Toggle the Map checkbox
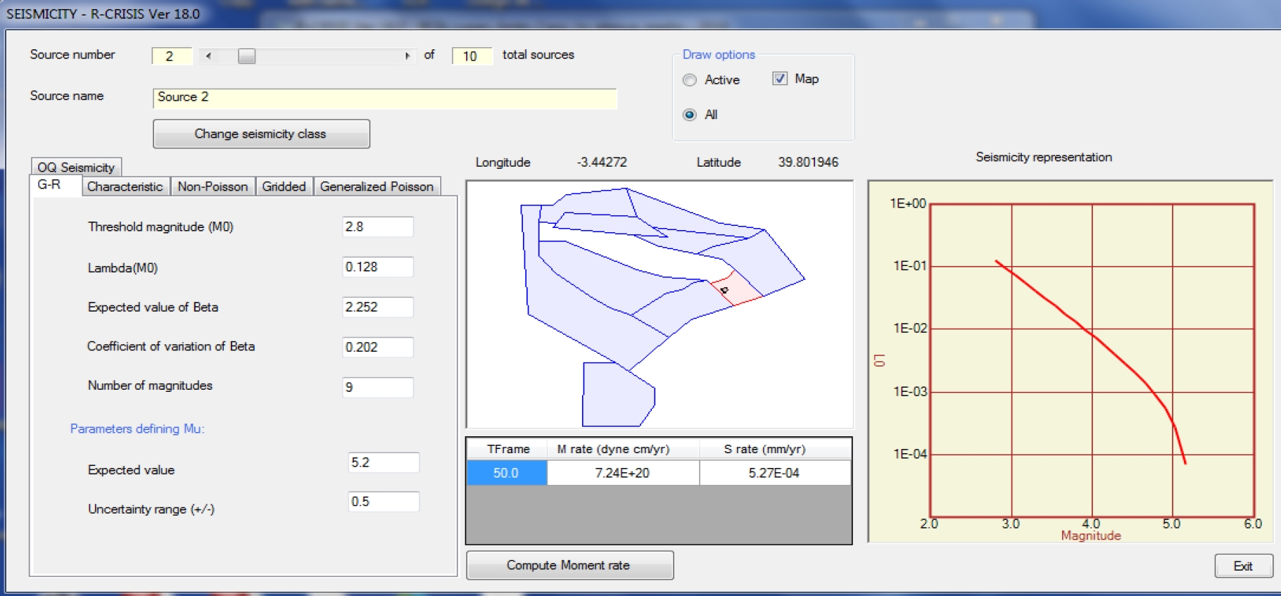The height and width of the screenshot is (596, 1281). tap(780, 79)
